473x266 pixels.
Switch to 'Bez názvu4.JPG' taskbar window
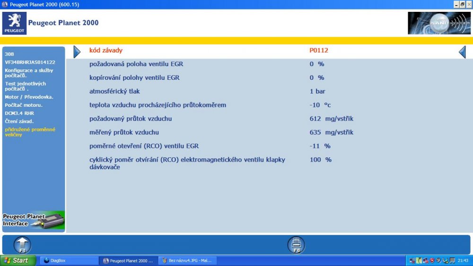188,261
